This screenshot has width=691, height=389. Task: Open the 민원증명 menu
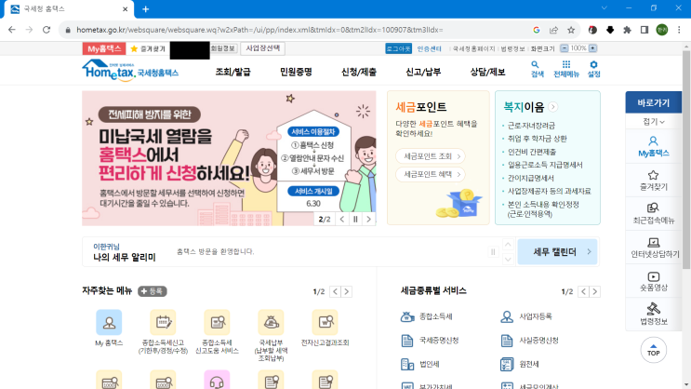(x=296, y=72)
